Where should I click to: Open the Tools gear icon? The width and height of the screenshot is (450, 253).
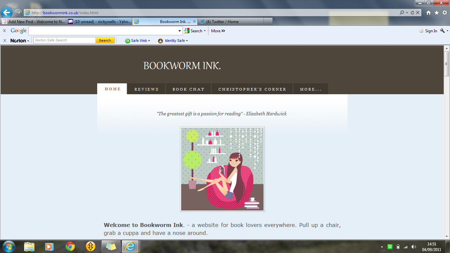point(444,13)
